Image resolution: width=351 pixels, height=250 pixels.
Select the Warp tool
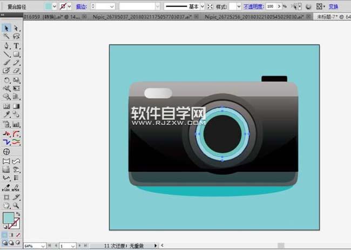click(x=6, y=89)
